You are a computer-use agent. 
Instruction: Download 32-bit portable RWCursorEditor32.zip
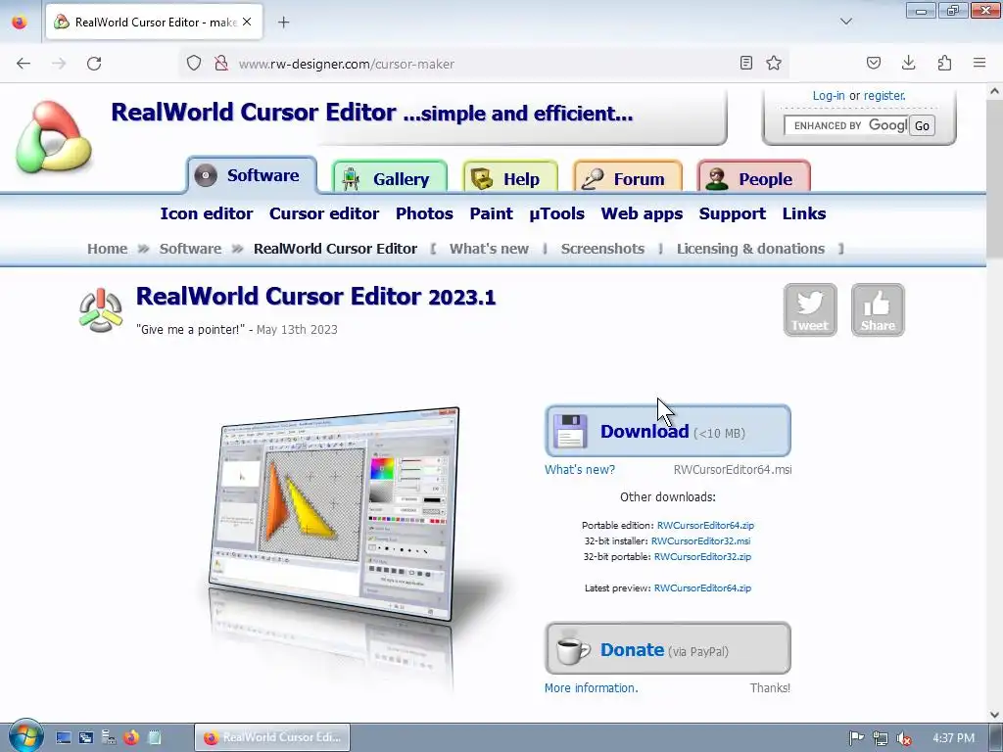click(x=702, y=557)
